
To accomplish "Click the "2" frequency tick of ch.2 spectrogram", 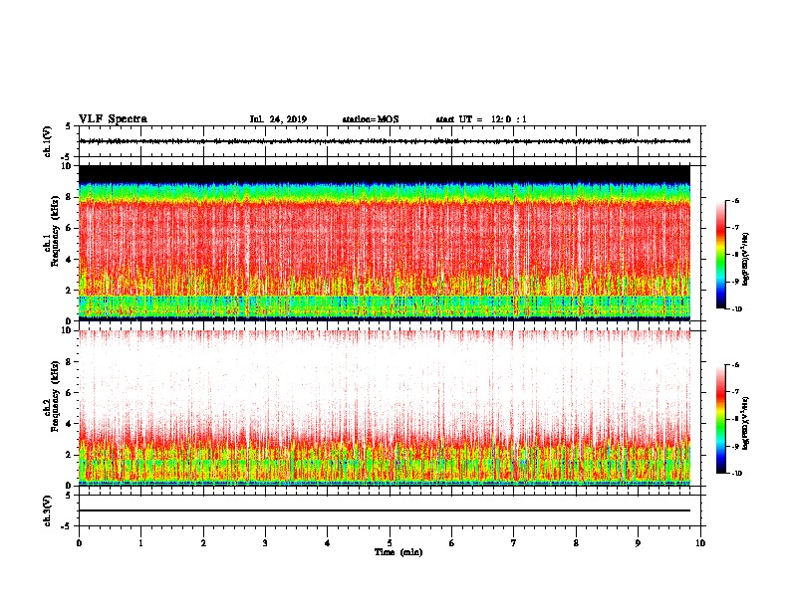I will 68,455.
